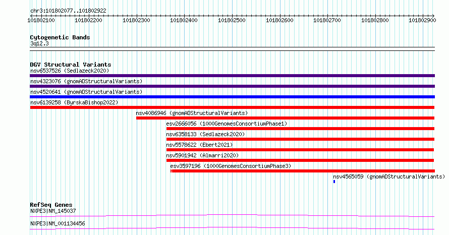Click ruler position 101802200
Image resolution: width=449 pixels, height=235 pixels.
88,20
